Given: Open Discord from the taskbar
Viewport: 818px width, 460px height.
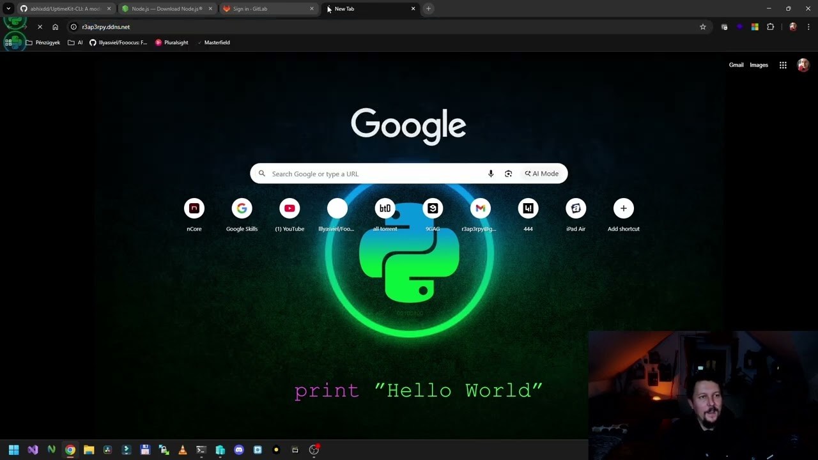Looking at the screenshot, I should (x=239, y=450).
